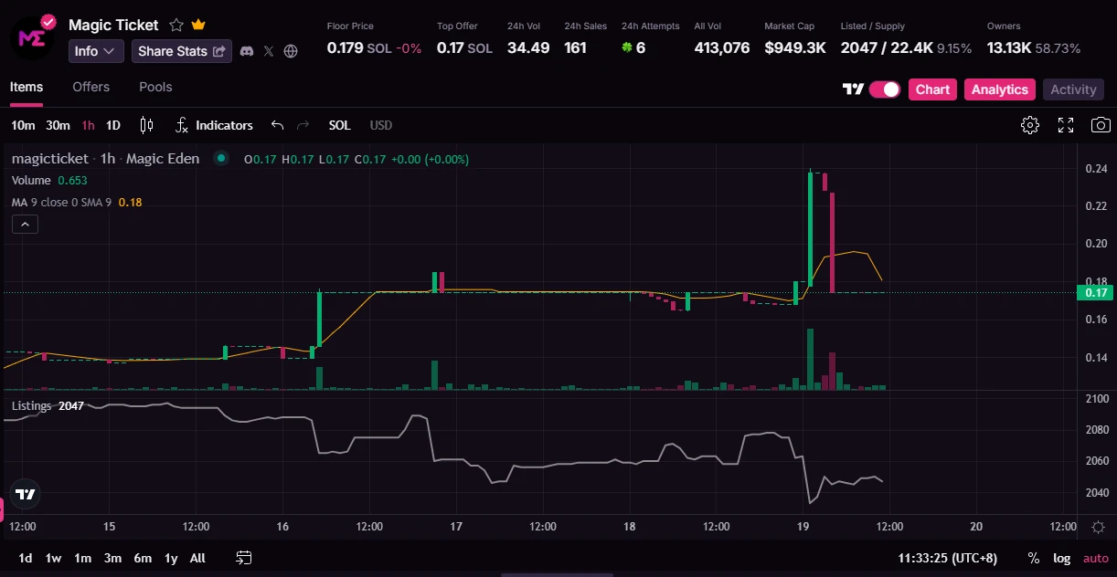Open the website globe icon

click(291, 51)
